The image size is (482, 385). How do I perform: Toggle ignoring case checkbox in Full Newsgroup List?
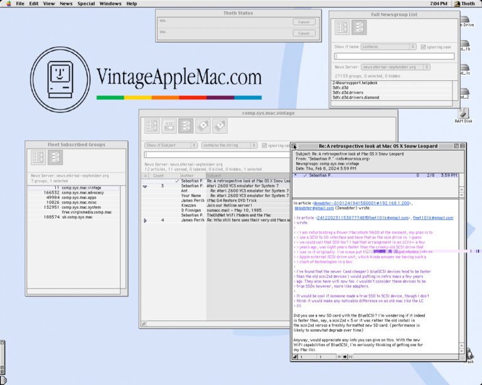423,47
